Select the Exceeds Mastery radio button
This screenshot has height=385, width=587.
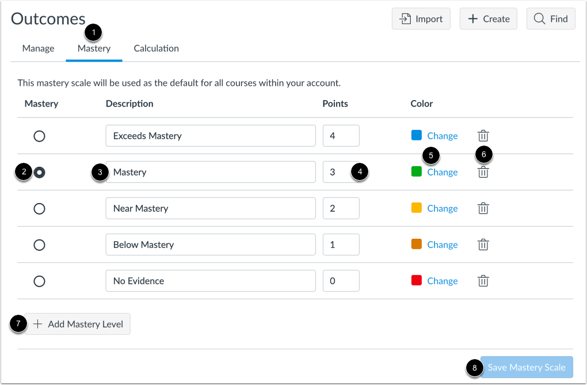coord(39,136)
